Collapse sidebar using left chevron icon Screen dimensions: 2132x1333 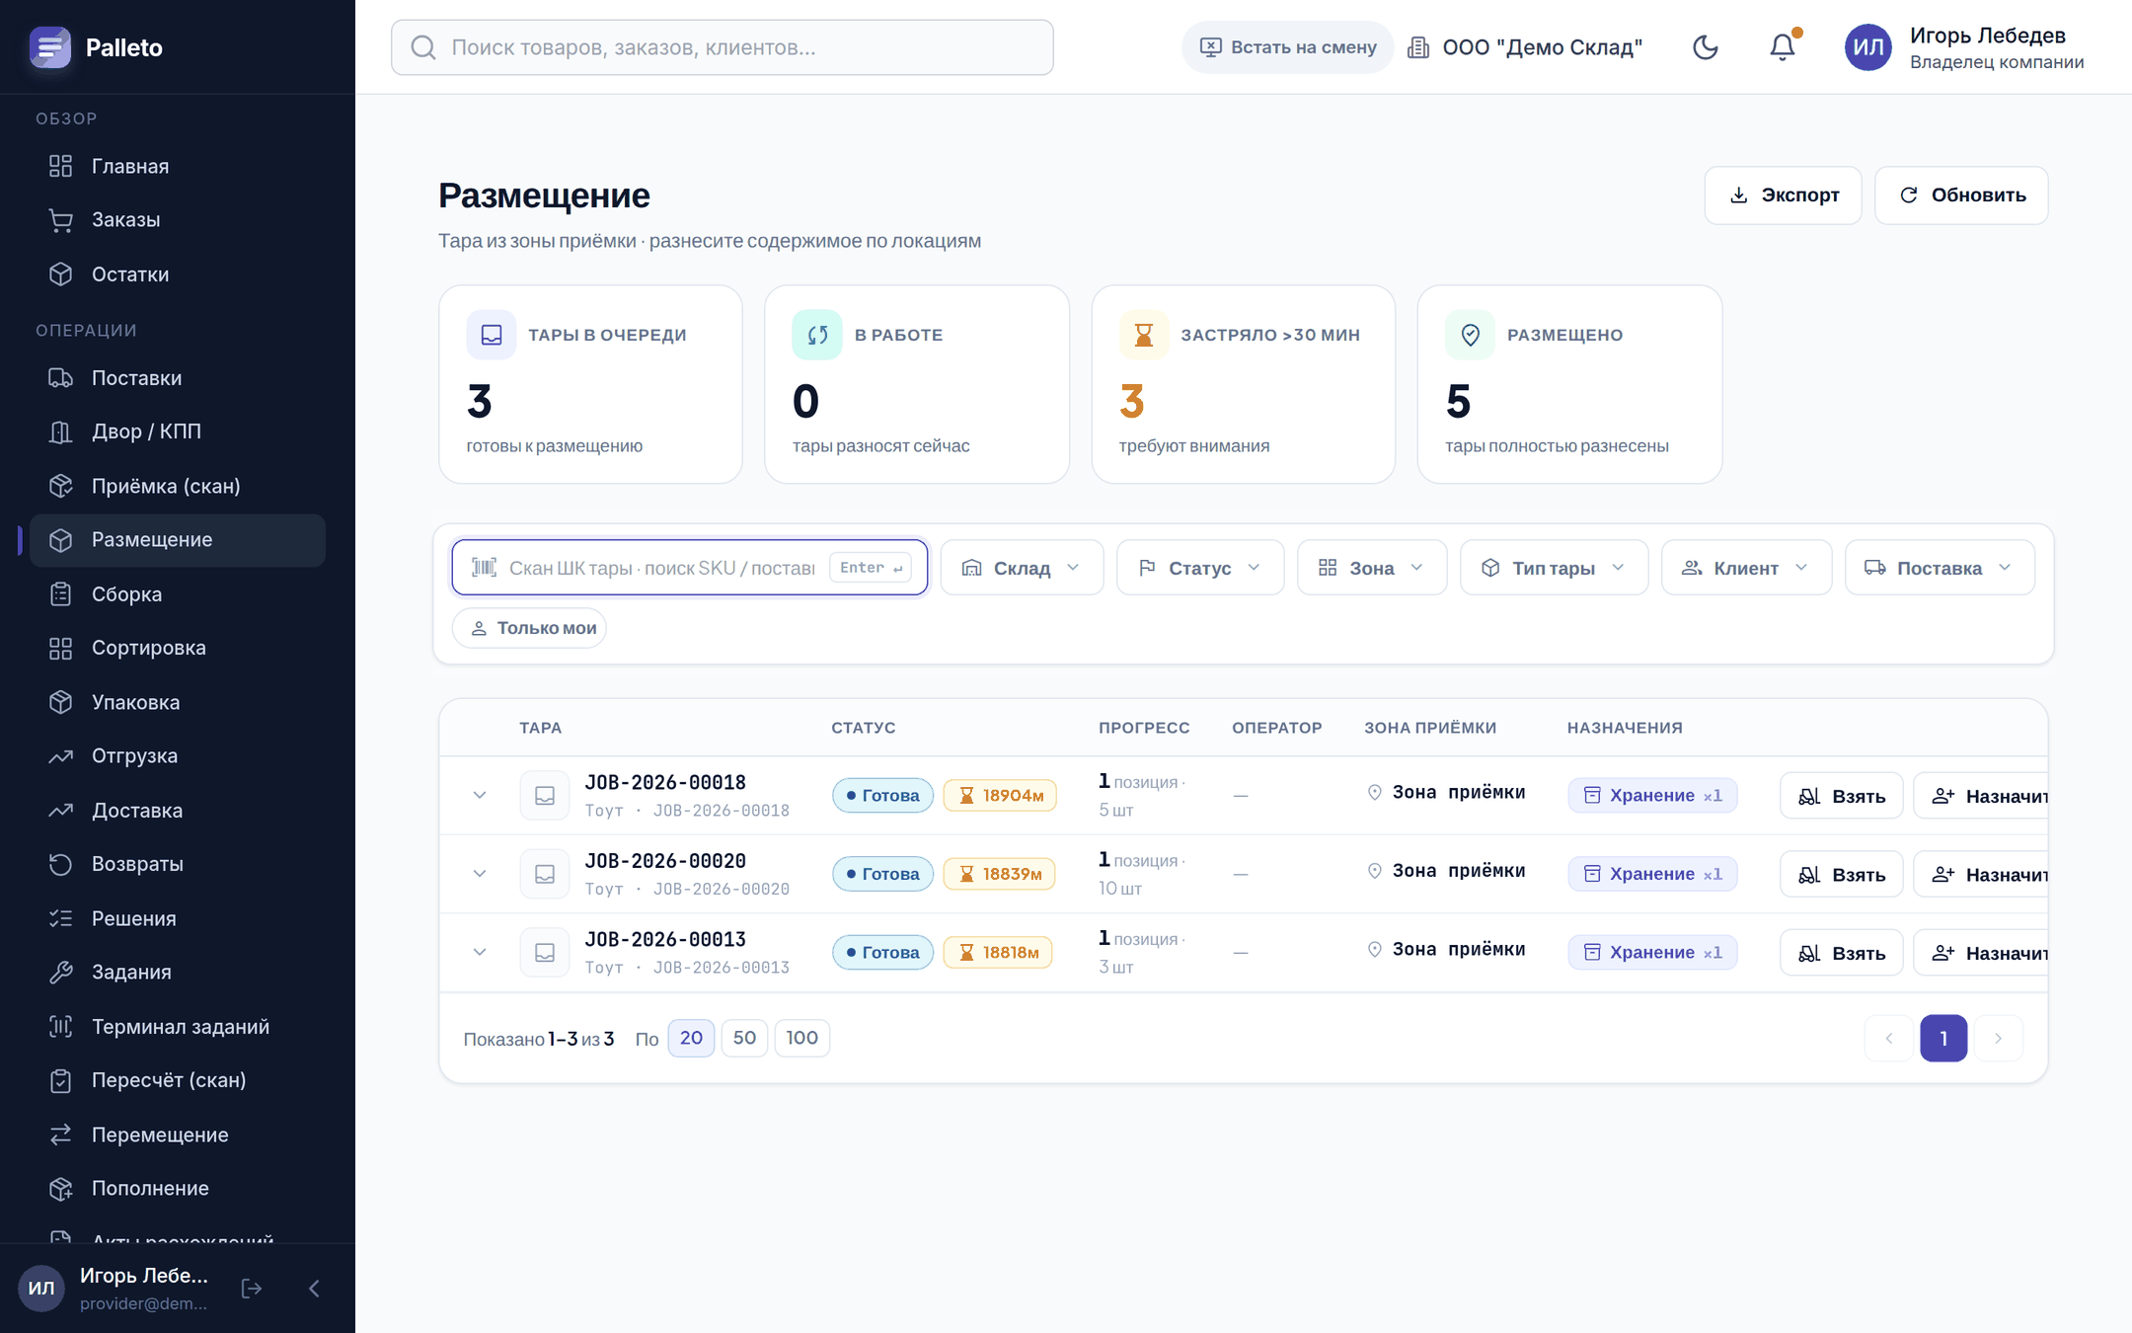coord(314,1288)
